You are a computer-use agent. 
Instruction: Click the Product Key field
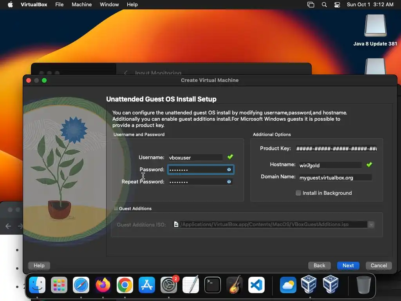click(x=336, y=149)
